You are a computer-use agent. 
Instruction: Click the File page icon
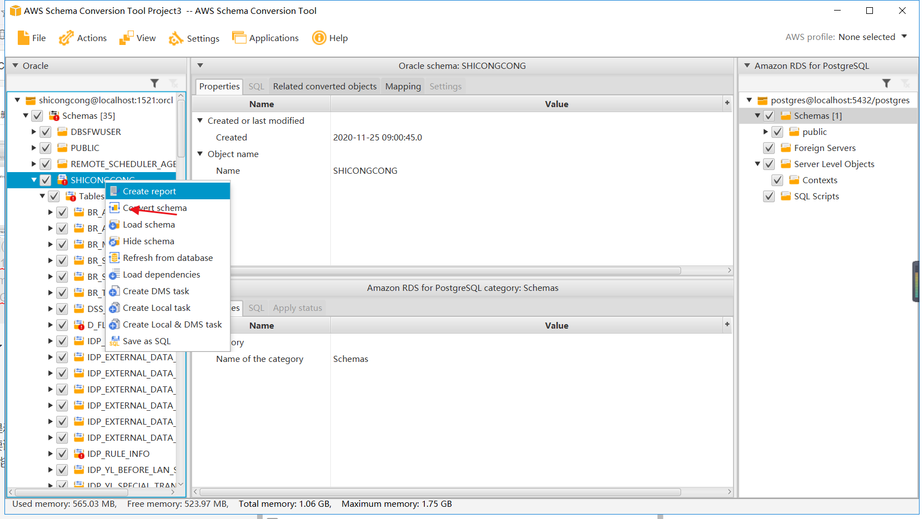(x=23, y=38)
